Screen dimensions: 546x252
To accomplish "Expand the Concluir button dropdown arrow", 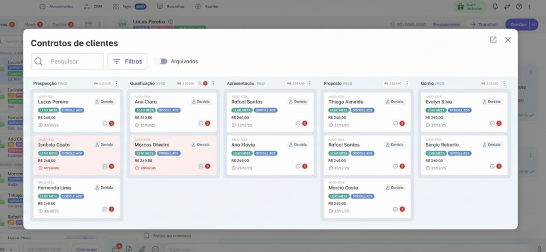I will pyautogui.click(x=533, y=24).
